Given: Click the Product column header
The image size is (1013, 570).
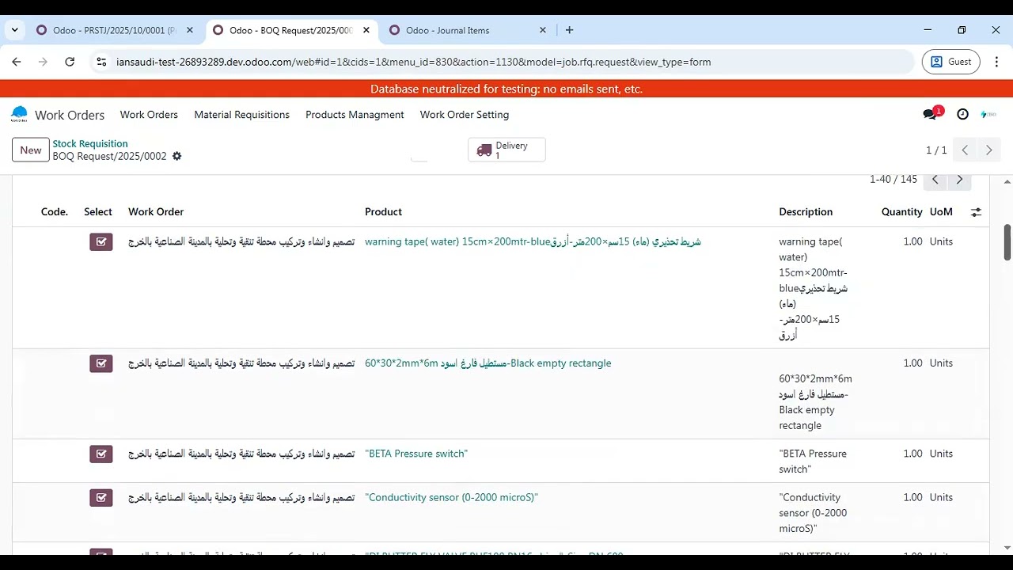Looking at the screenshot, I should [x=383, y=212].
